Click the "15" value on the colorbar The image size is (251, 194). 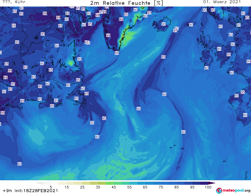pyautogui.click(x=66, y=187)
